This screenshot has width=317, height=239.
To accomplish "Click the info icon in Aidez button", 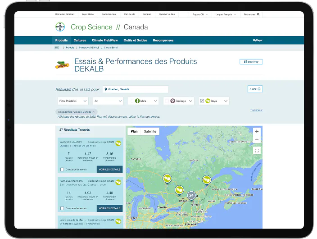I will (x=259, y=89).
